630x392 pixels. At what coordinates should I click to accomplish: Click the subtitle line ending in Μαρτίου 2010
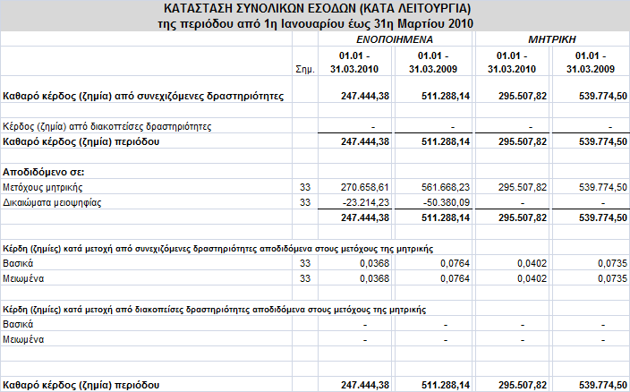pos(315,23)
